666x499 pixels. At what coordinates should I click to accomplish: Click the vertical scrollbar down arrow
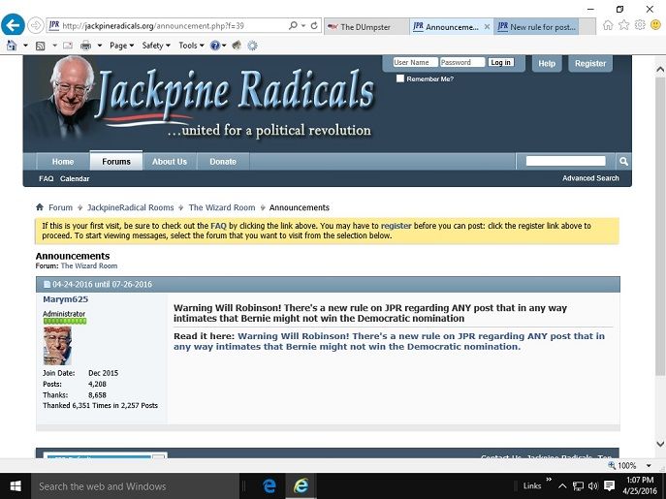[660, 444]
